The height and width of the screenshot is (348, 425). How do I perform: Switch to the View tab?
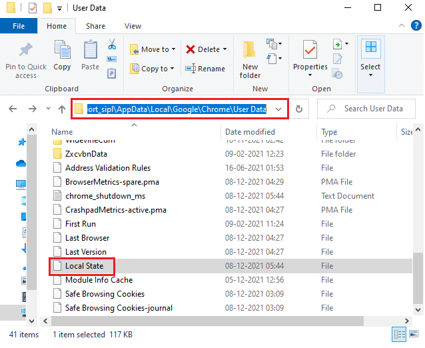click(x=133, y=26)
